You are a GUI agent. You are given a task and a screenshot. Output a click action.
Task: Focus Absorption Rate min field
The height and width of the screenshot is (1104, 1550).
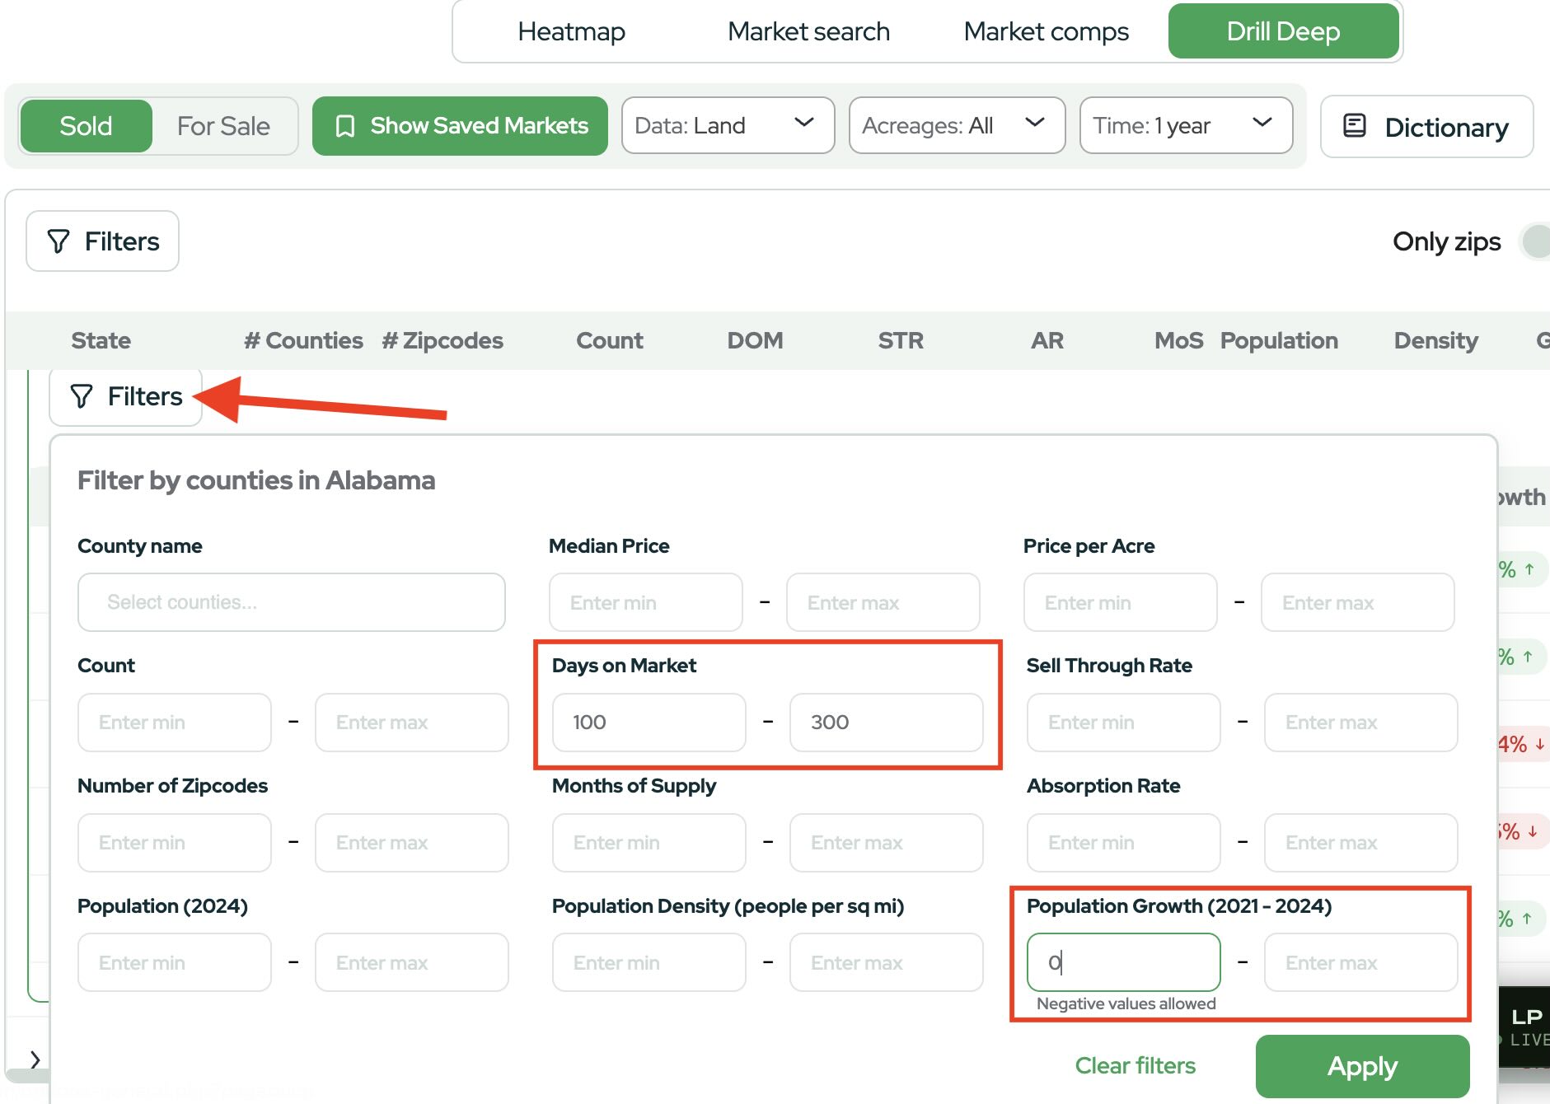[x=1124, y=843]
